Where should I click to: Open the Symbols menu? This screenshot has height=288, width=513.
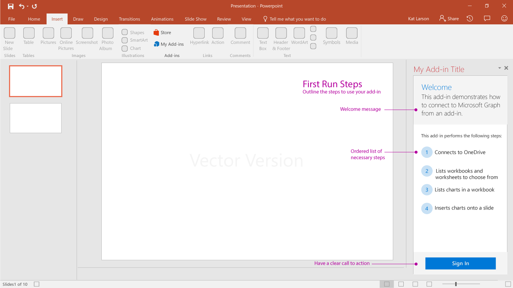click(332, 36)
